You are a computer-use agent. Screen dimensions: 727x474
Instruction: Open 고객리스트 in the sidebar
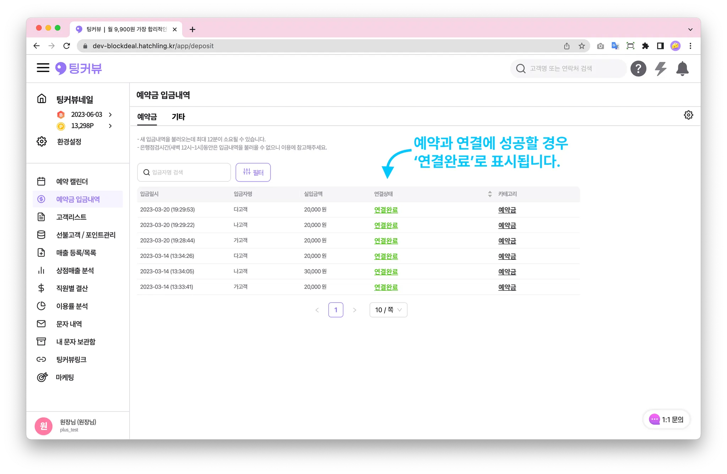click(71, 217)
